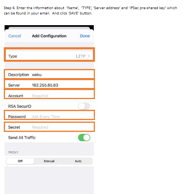
Task: Tap Cancel in Add Configuration
Action: pos(14,36)
